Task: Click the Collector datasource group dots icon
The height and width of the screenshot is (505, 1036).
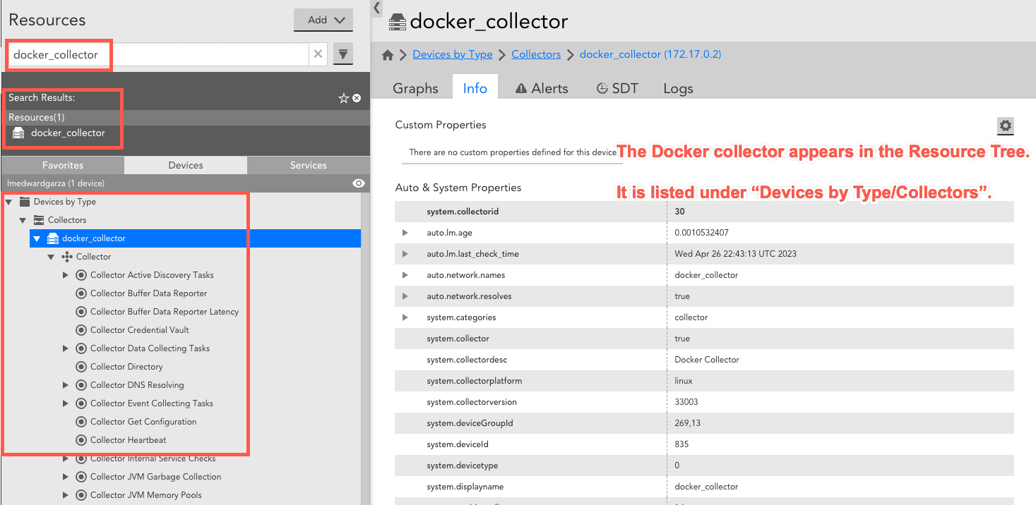Action: click(67, 257)
